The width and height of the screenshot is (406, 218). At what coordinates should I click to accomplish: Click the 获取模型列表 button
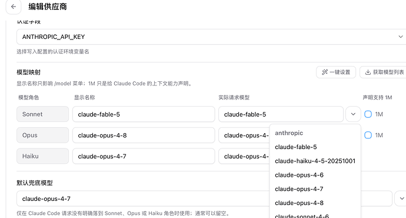[383, 72]
